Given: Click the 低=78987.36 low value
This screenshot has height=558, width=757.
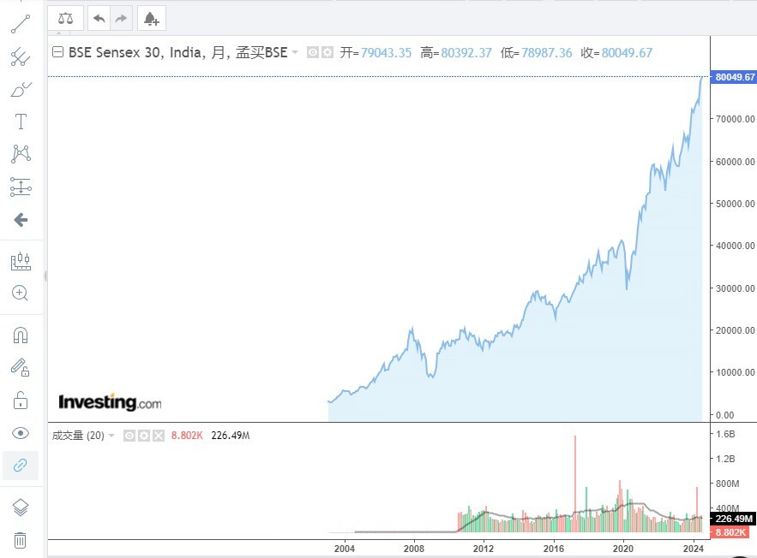Looking at the screenshot, I should tap(536, 52).
